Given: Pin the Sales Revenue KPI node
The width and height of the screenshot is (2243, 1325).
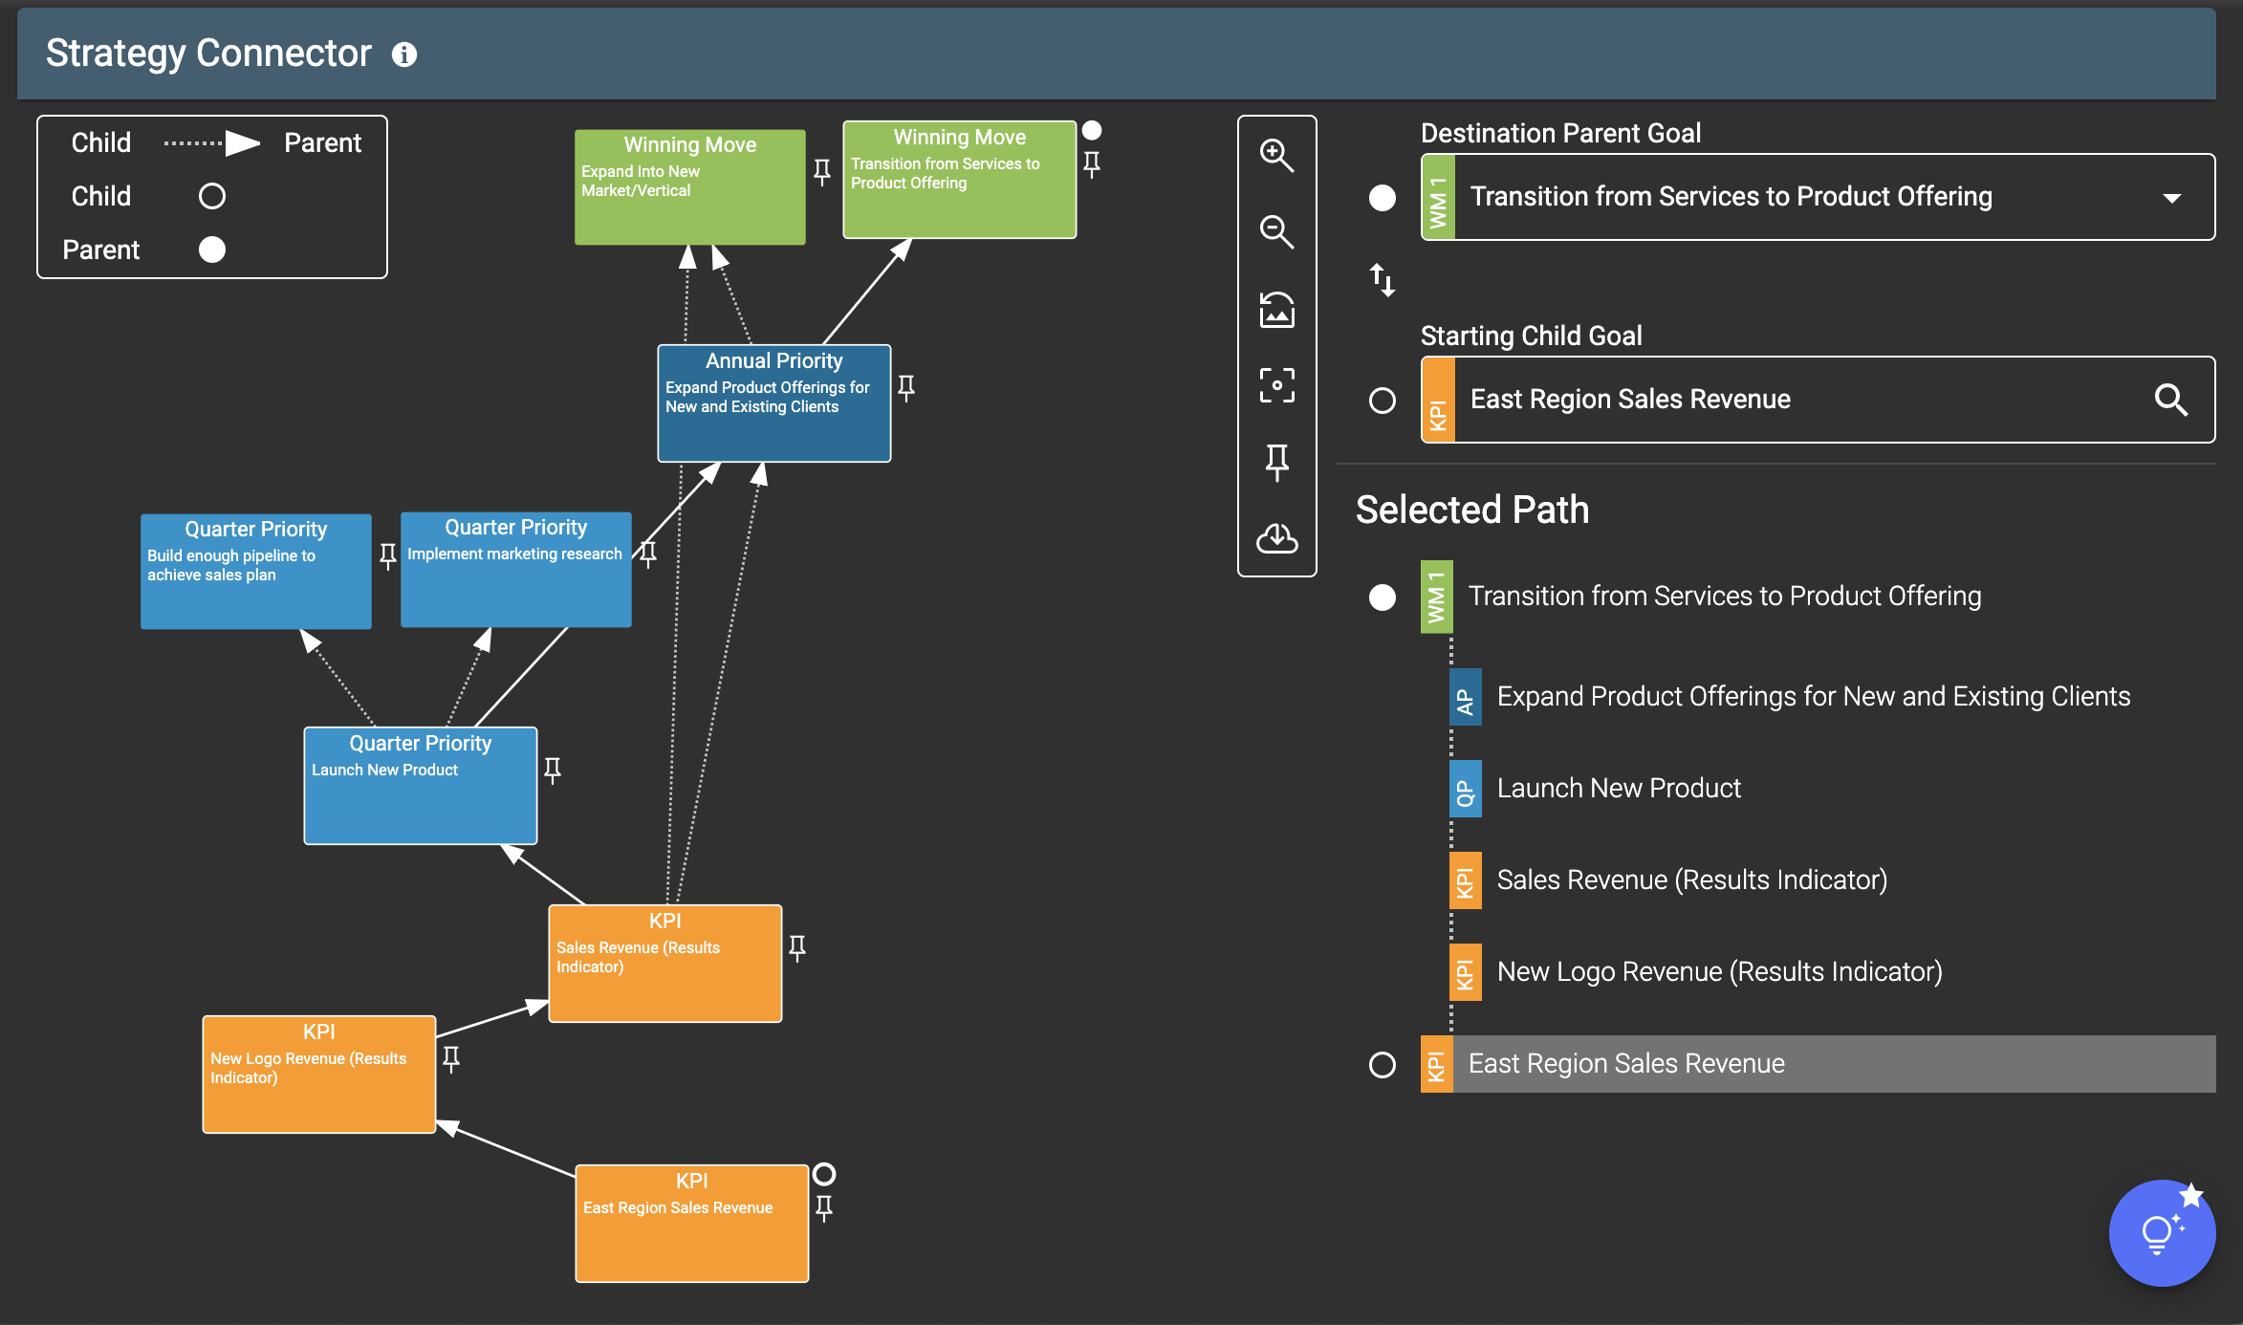Looking at the screenshot, I should [x=797, y=948].
